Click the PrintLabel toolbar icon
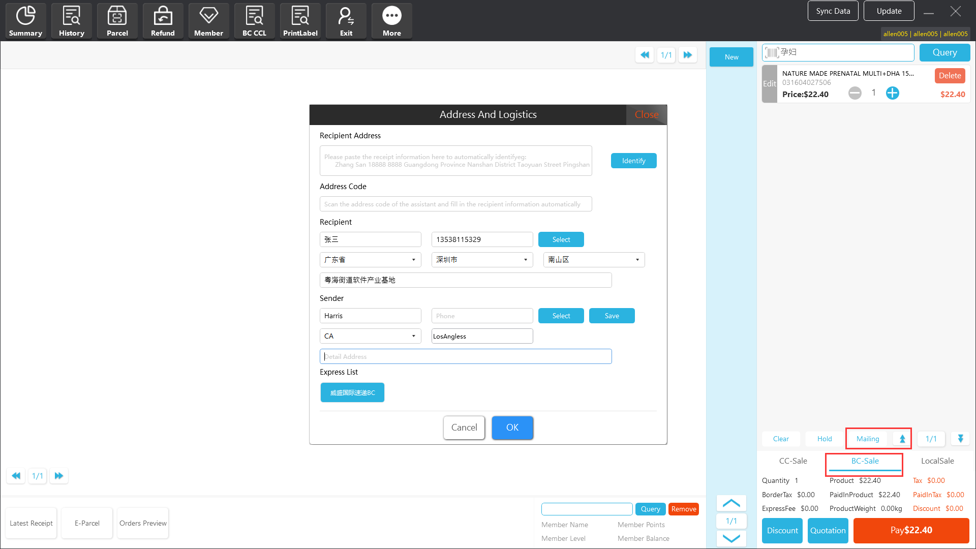The image size is (976, 549). [x=300, y=21]
